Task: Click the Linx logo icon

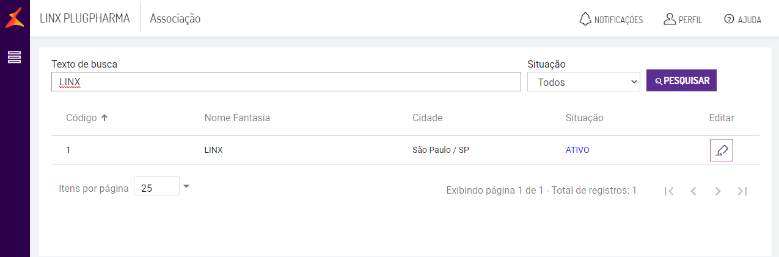Action: [x=15, y=18]
